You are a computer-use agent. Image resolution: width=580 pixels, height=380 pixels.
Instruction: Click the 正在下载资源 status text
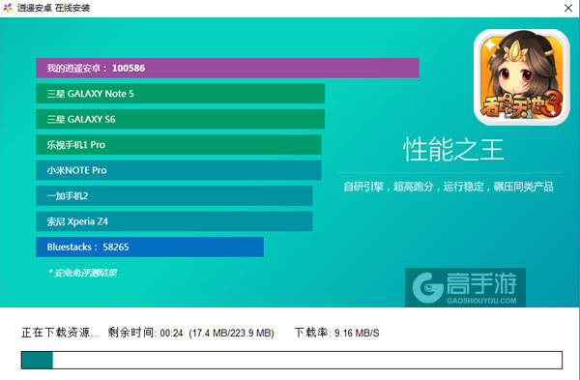pos(60,333)
